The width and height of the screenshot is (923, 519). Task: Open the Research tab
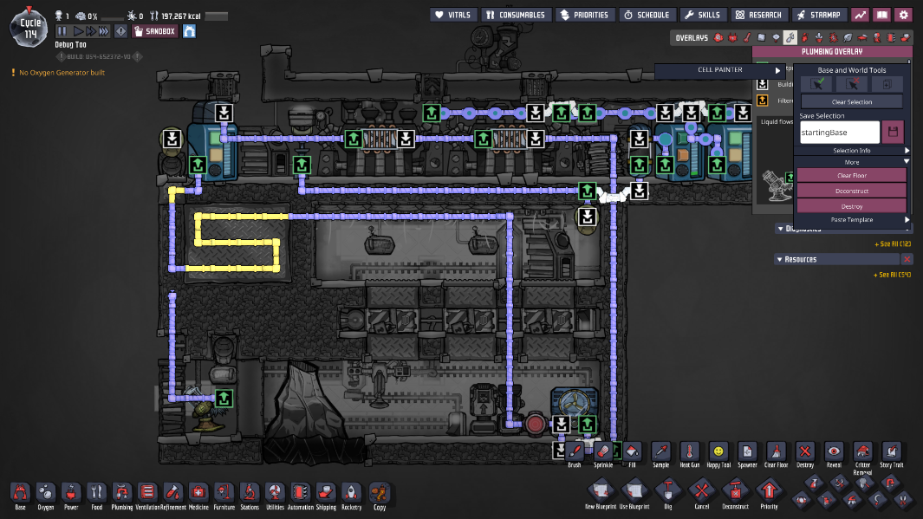pos(758,15)
